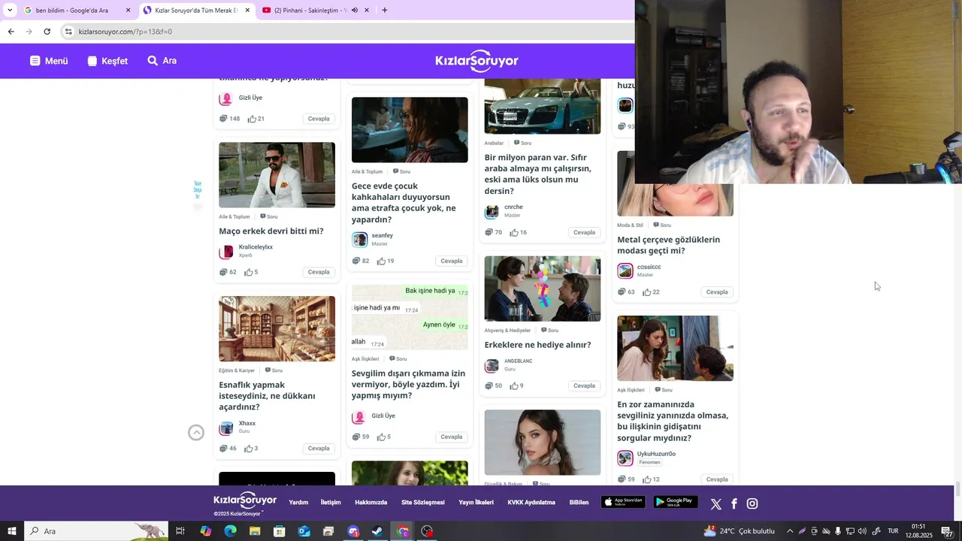Open the Google Play download badge
962x541 pixels.
[x=676, y=502]
